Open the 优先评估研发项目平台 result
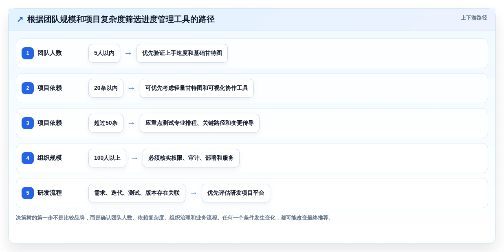Screen dimensions: 504x252 tap(236, 193)
